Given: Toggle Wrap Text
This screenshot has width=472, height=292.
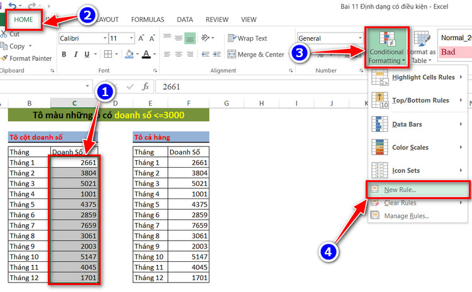Looking at the screenshot, I should point(247,38).
